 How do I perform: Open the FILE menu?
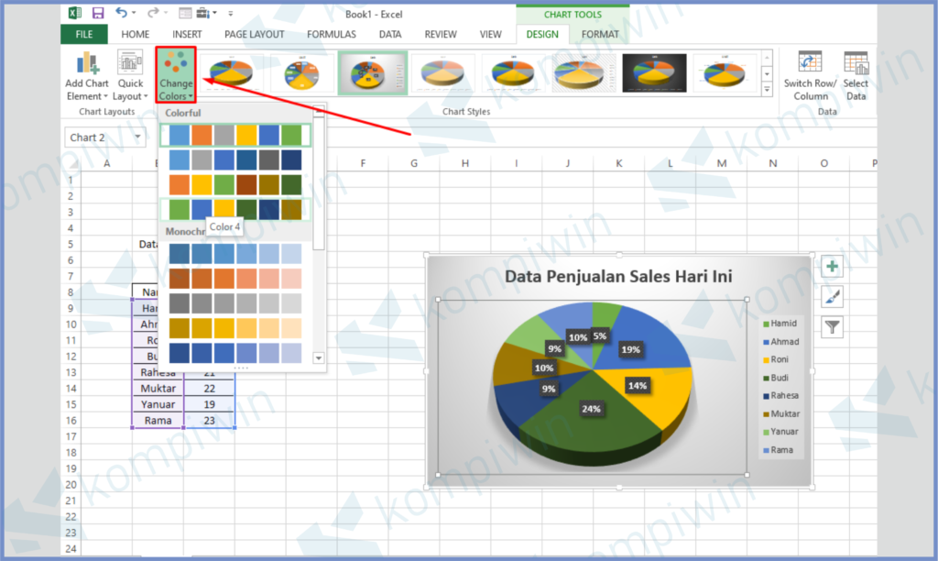click(84, 35)
